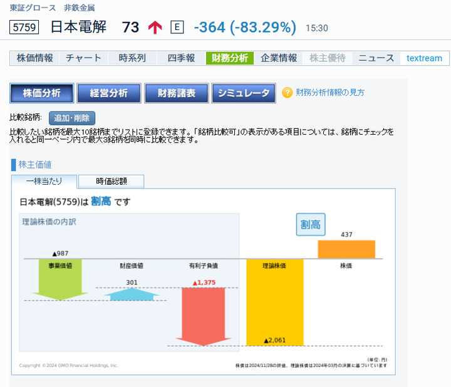Open the 株主優待 tab
Screen dimensions: 451x387
(328, 58)
